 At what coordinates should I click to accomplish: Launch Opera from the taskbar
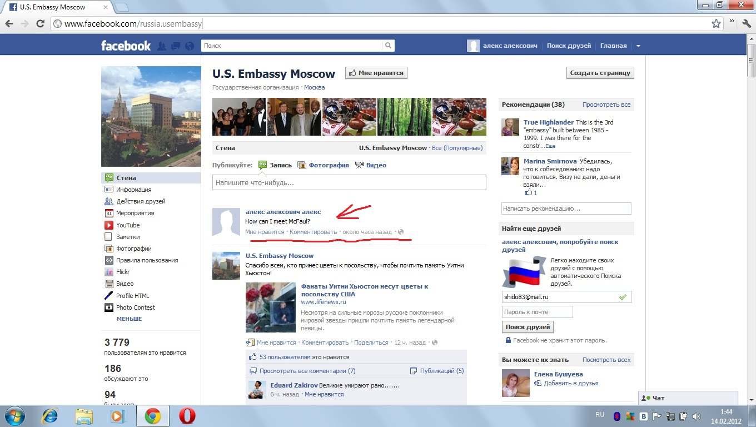pos(187,416)
